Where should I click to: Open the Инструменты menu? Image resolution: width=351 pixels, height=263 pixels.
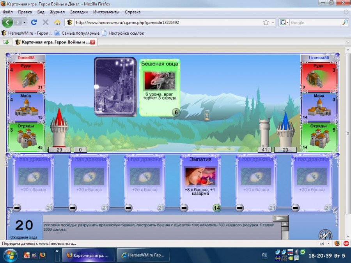[106, 12]
